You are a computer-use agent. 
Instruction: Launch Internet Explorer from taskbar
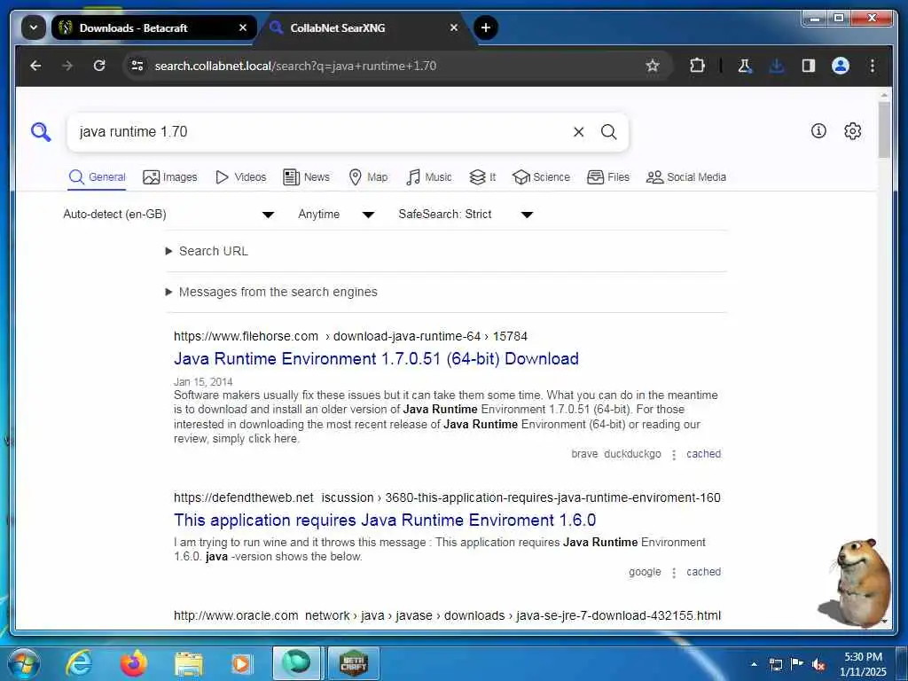point(79,663)
